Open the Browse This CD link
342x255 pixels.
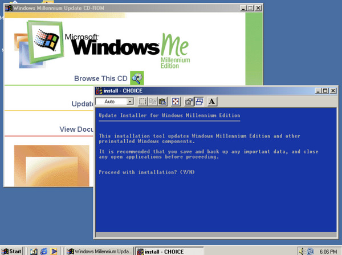101,78
